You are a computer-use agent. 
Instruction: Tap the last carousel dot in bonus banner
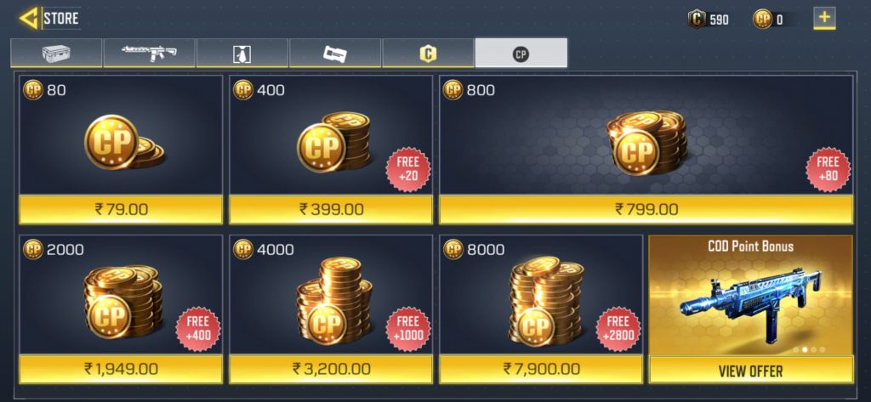(x=823, y=350)
